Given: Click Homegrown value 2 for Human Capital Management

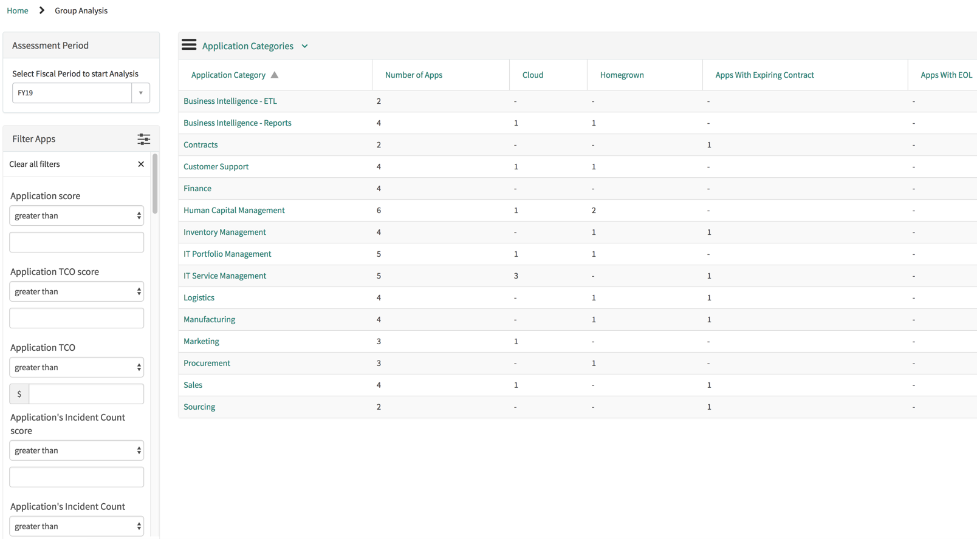Looking at the screenshot, I should point(594,211).
